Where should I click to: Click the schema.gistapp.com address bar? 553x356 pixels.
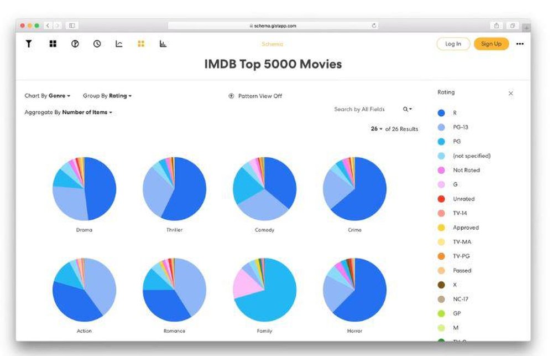point(273,25)
